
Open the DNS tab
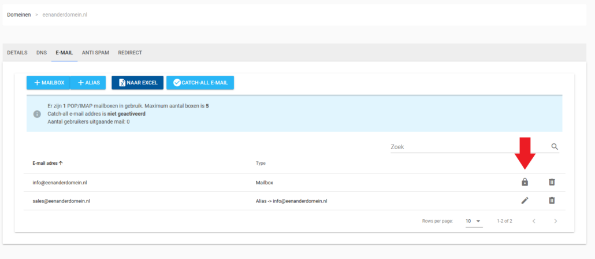pos(42,53)
